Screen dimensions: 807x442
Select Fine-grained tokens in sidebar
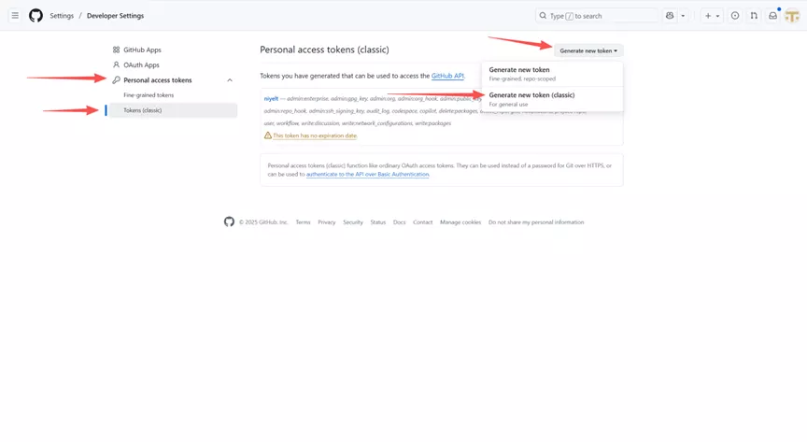149,95
